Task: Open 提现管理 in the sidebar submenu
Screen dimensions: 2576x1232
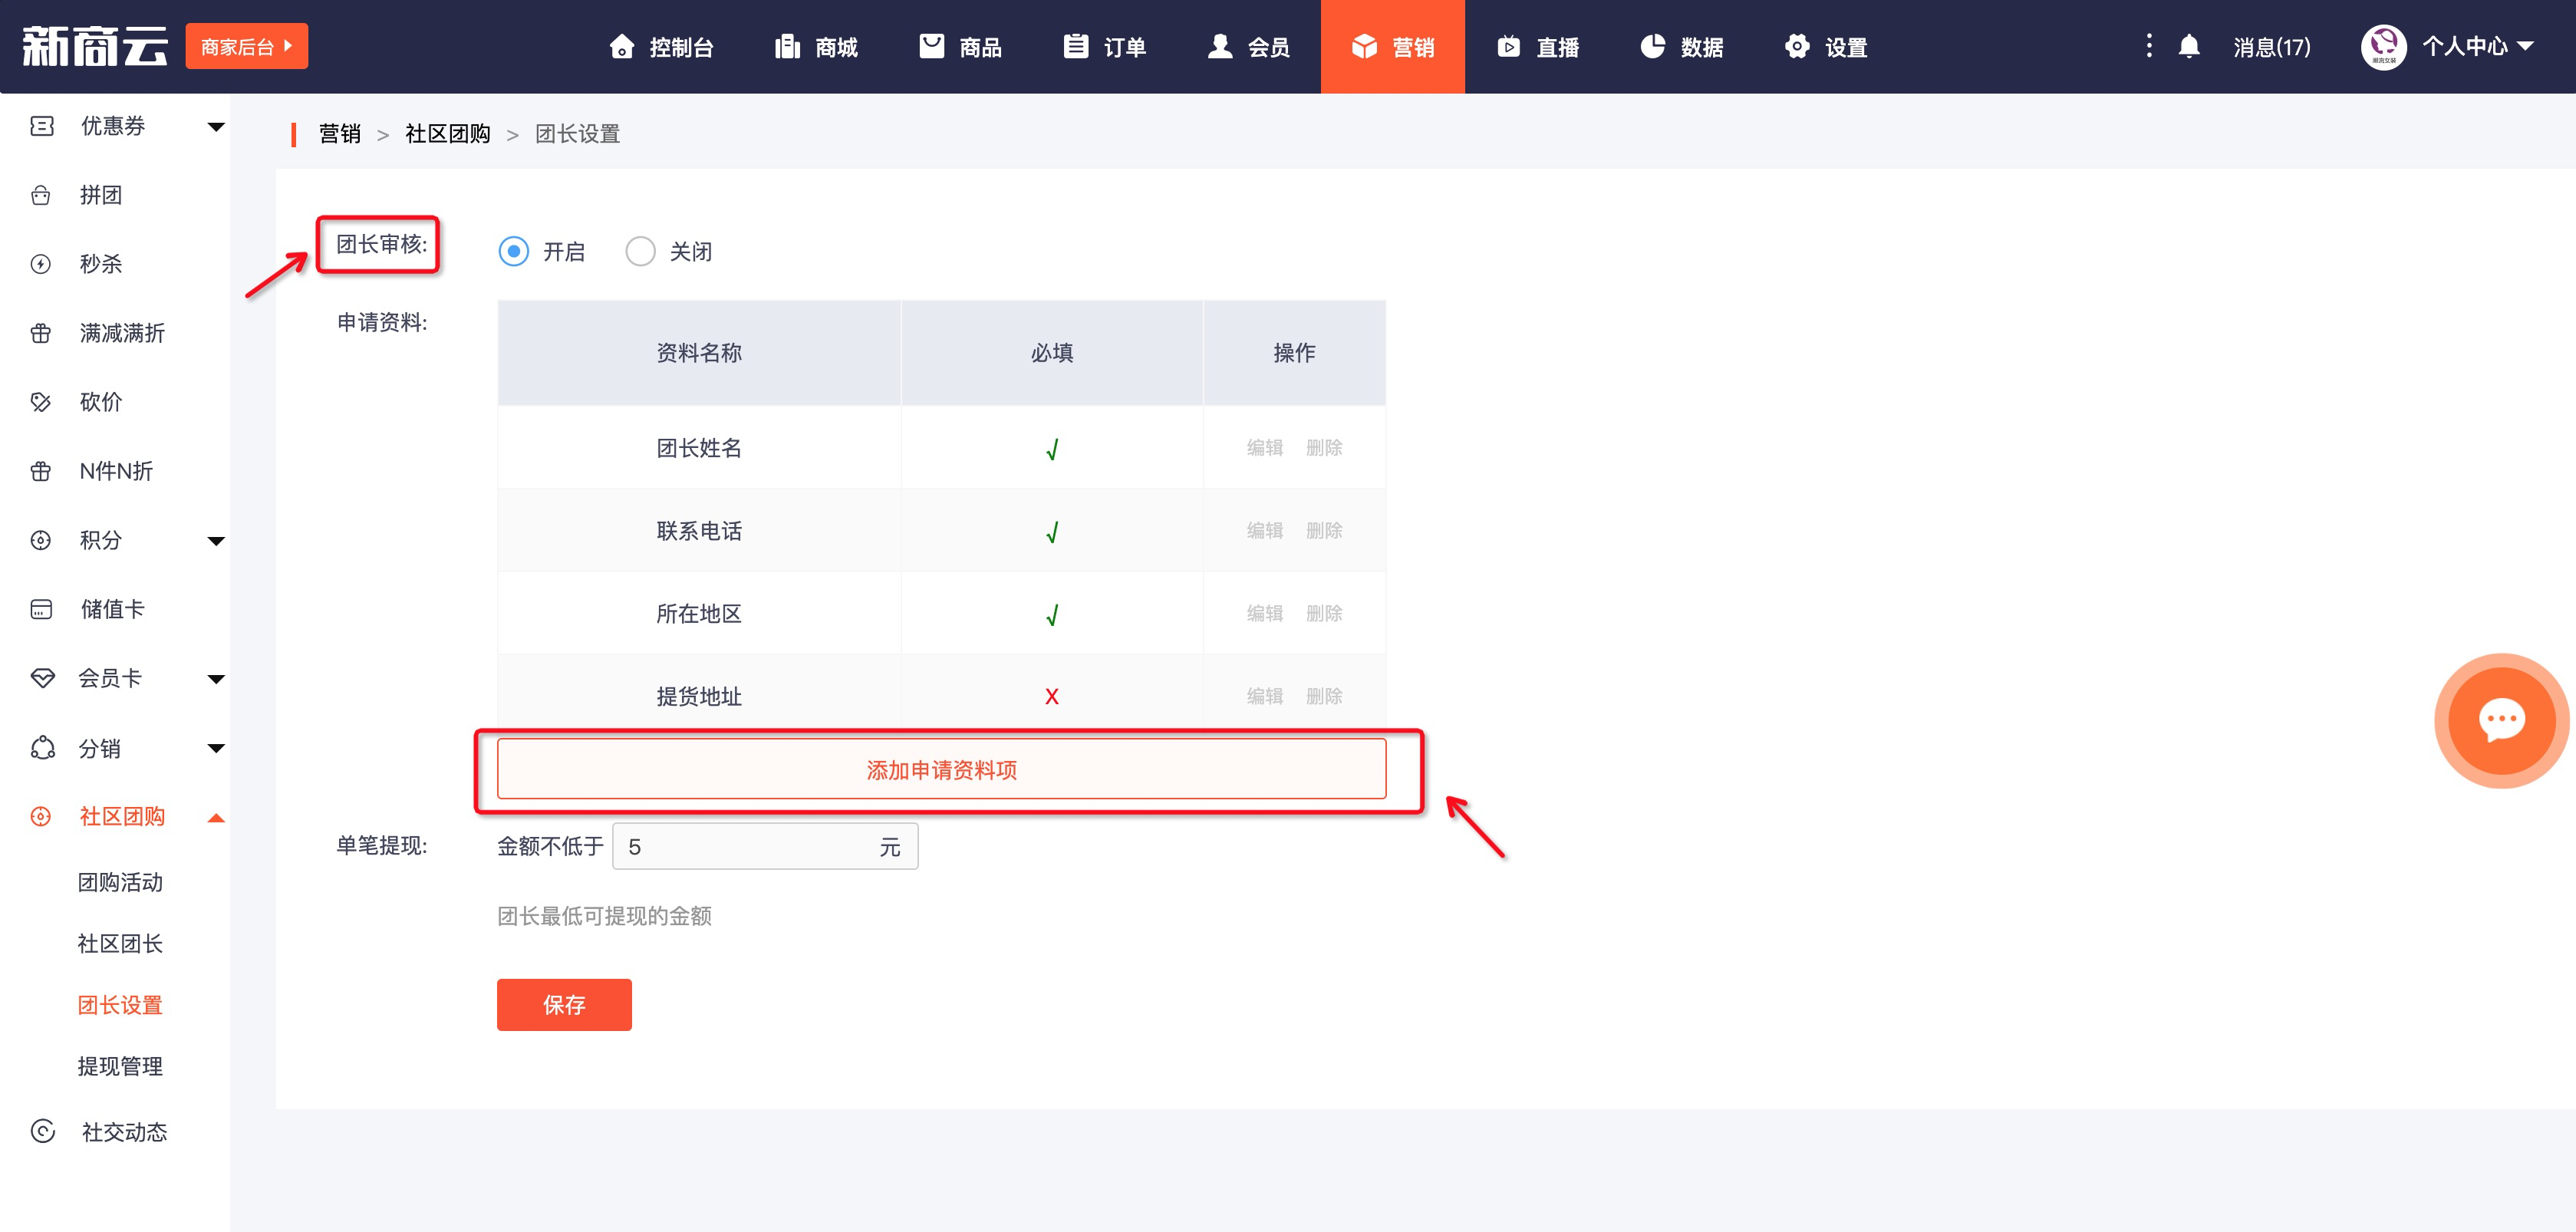Action: [120, 1066]
